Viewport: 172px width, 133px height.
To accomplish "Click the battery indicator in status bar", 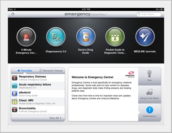I will (x=162, y=9).
